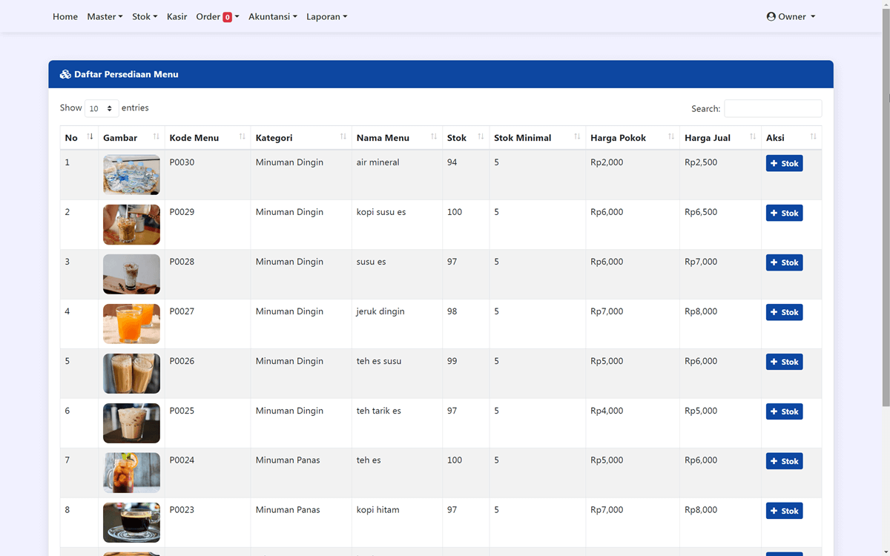Add stock for teh tarik es
This screenshot has width=890, height=556.
click(784, 411)
